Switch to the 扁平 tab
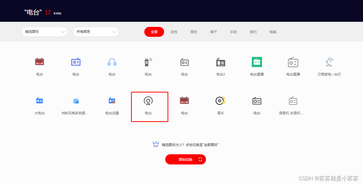Image resolution: width=363 pixels, height=184 pixels. [x=214, y=32]
